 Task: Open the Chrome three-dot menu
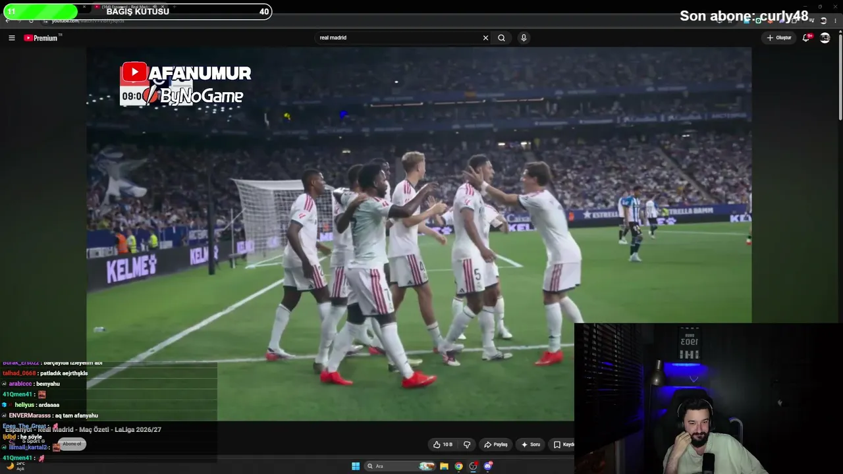pyautogui.click(x=835, y=21)
